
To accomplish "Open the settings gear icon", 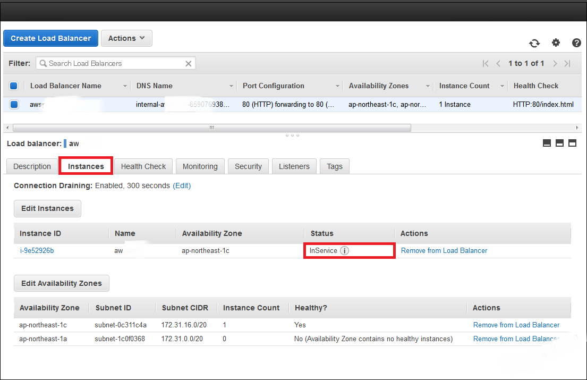I will point(556,43).
